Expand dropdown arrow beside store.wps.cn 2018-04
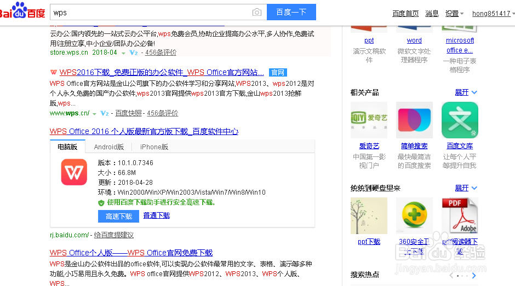The height and width of the screenshot is (286, 515). click(x=123, y=53)
